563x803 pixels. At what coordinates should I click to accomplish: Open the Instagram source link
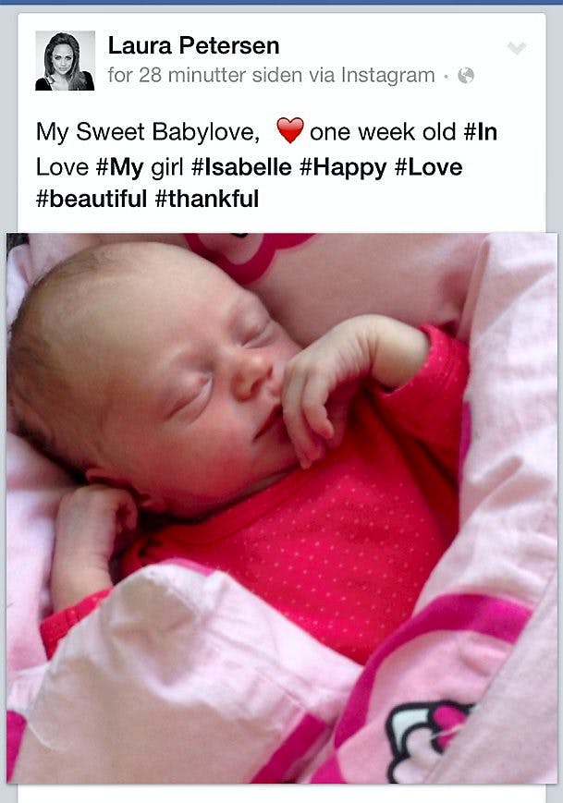(x=387, y=75)
